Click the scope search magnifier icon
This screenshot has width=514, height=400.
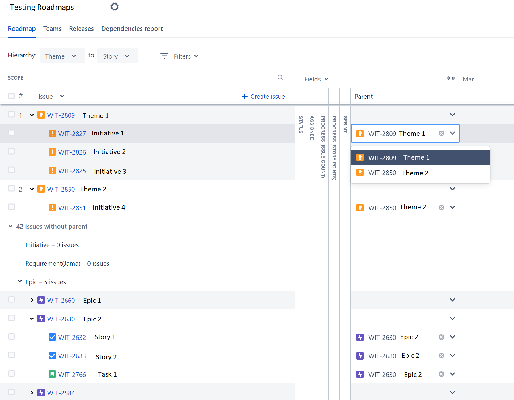point(280,77)
